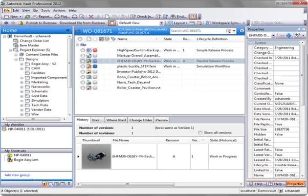
Task: Toggle the preview pane icon beside Default View
Action: [x=111, y=23]
